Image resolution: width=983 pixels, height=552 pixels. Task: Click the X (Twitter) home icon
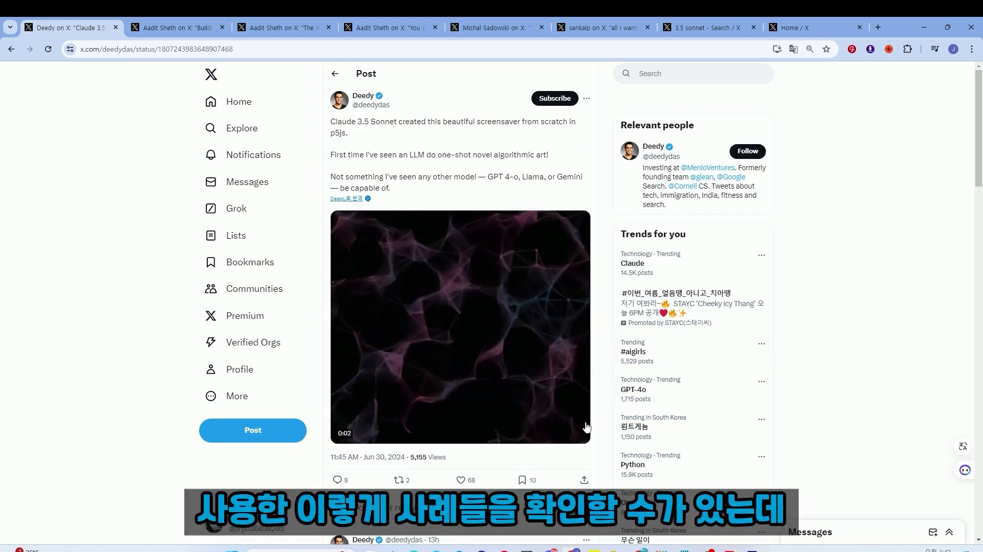[211, 74]
